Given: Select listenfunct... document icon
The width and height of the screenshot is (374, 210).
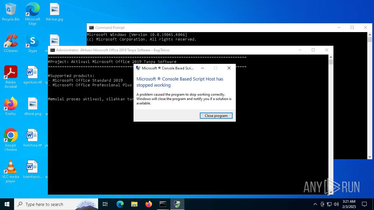Looking at the screenshot, I should tap(32, 170).
